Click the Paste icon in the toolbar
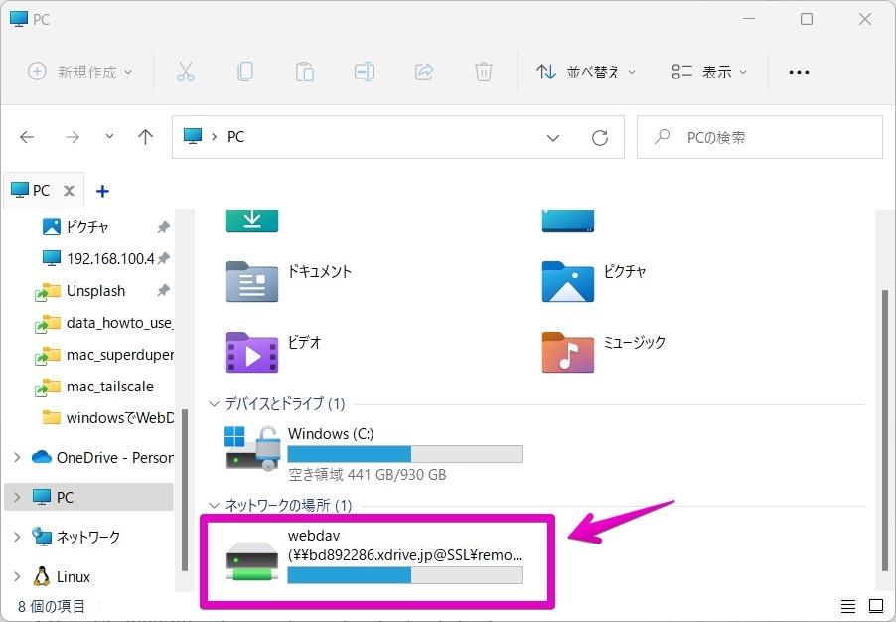896x622 pixels. 305,71
